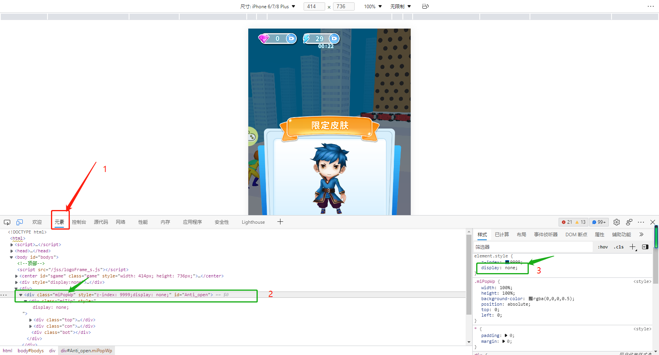Open DevTools settings gear
Screen dimensions: 659x355
pos(617,222)
